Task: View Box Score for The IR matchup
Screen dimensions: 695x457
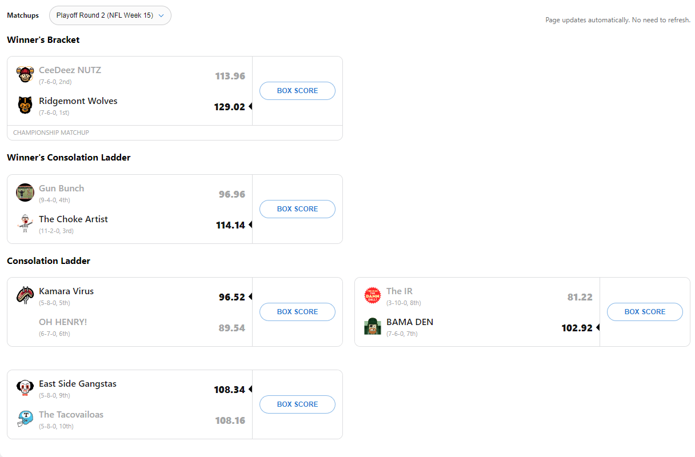Action: pyautogui.click(x=645, y=312)
